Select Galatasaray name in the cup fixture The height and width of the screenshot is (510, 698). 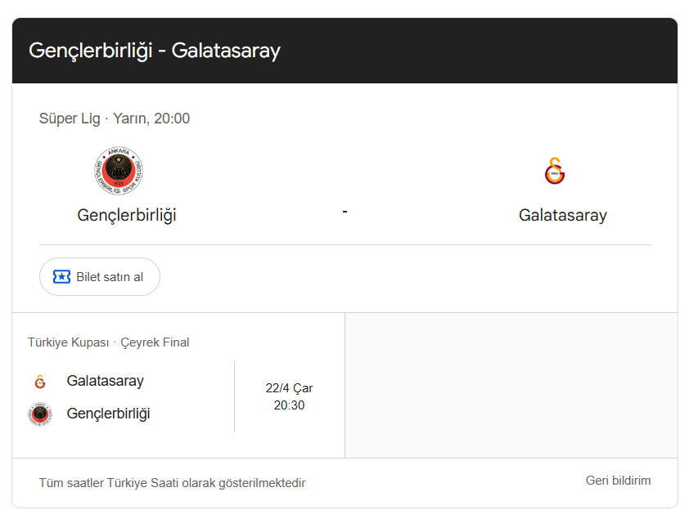point(105,381)
